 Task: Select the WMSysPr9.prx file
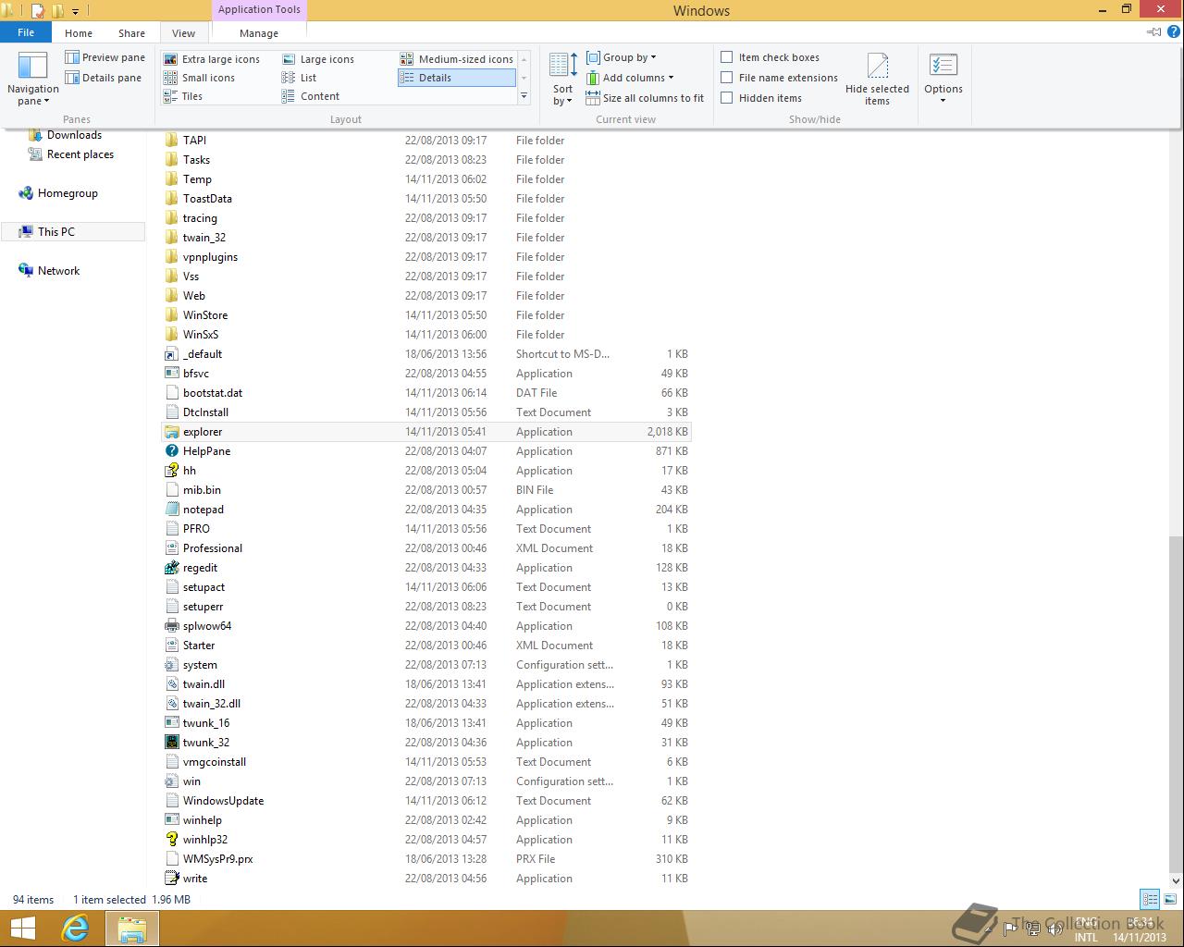point(426,859)
